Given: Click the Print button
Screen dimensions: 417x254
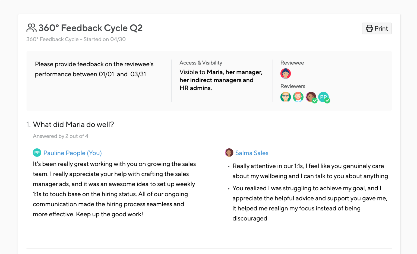Looking at the screenshot, I should [377, 28].
